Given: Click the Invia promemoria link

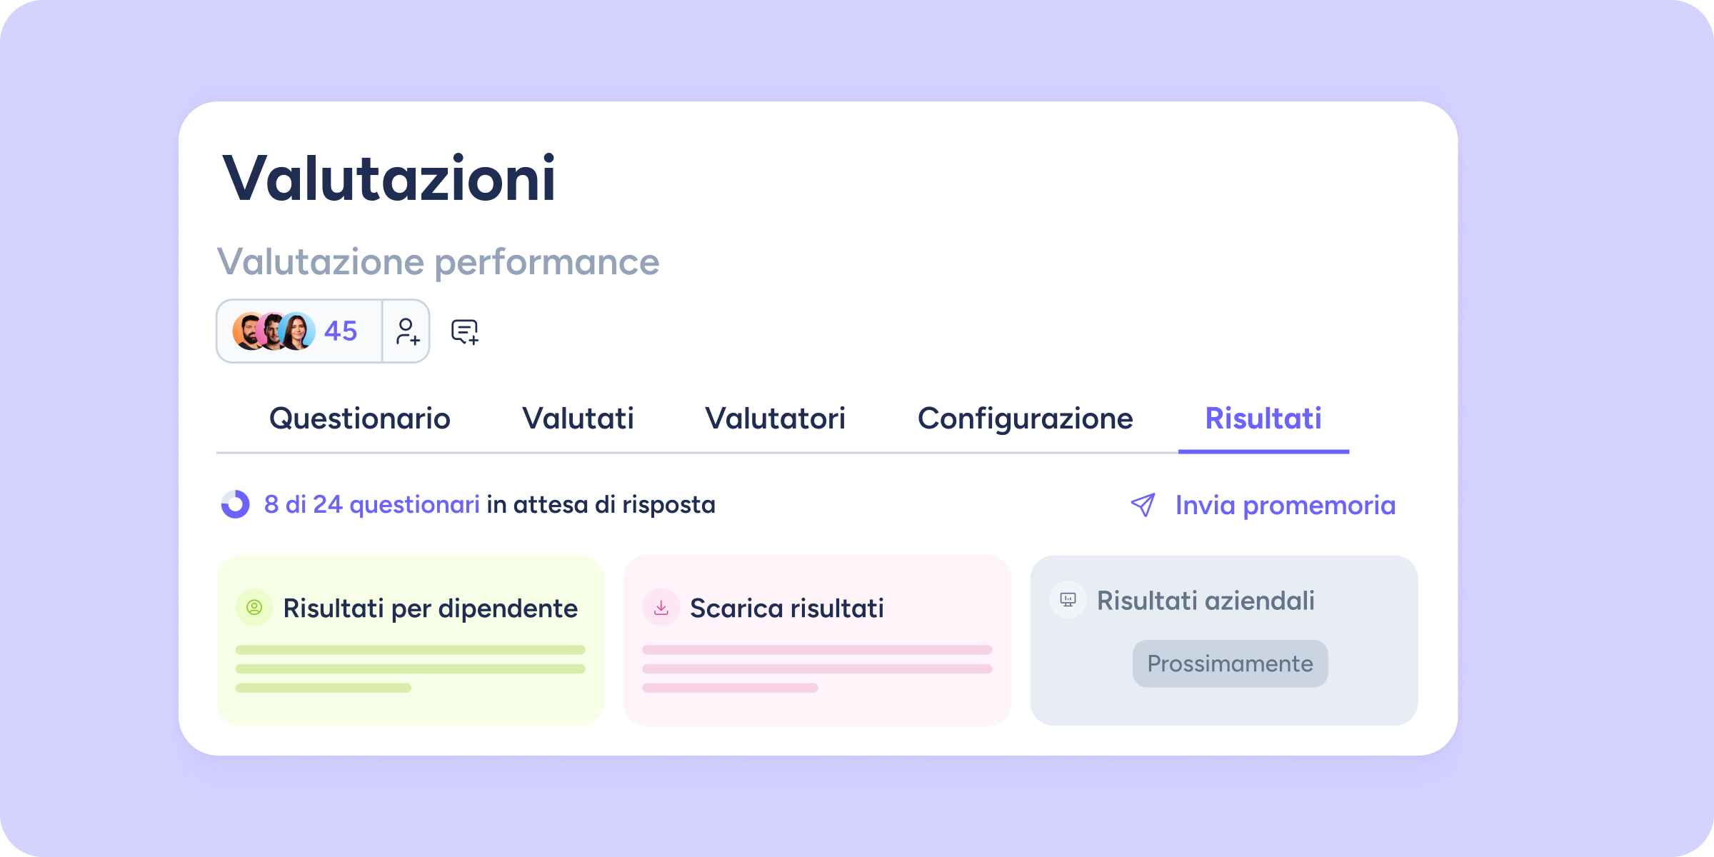Looking at the screenshot, I should coord(1285,505).
